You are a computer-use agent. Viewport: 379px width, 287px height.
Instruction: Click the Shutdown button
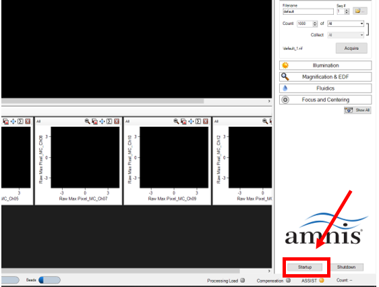(346, 267)
